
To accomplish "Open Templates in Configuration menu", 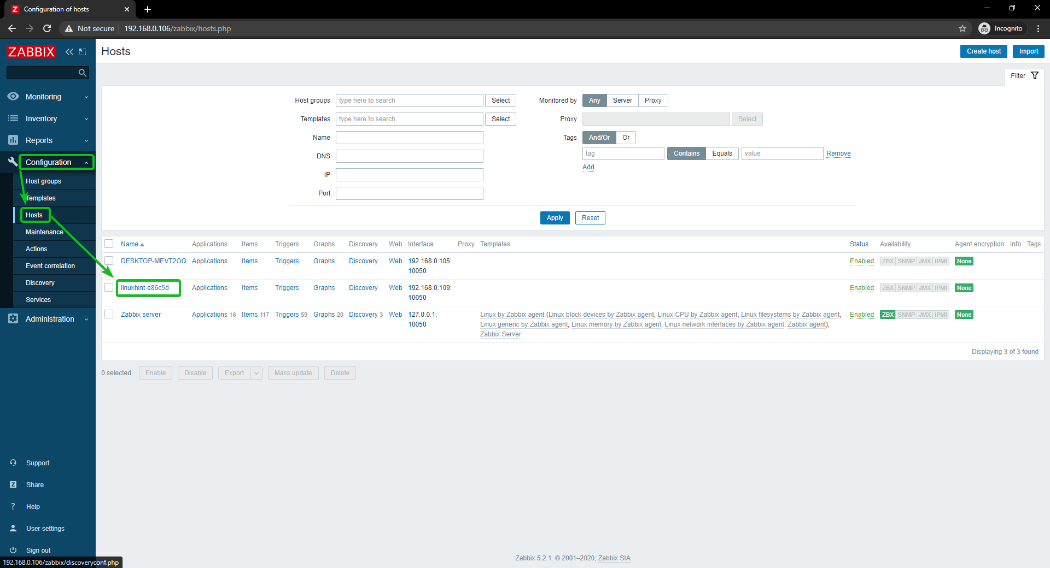I will point(41,198).
